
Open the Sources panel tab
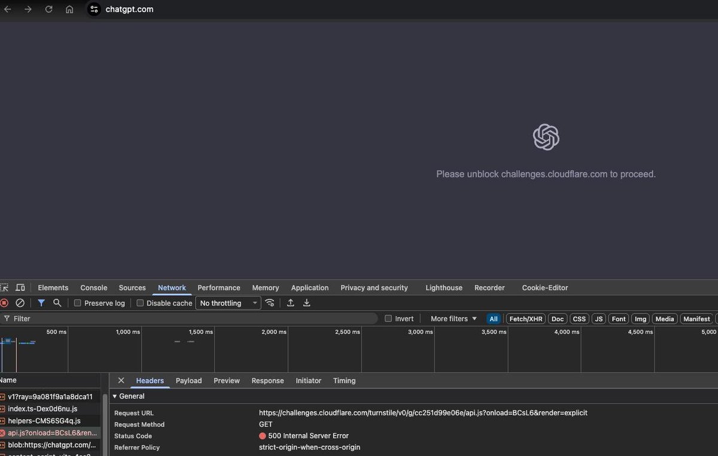coord(132,287)
